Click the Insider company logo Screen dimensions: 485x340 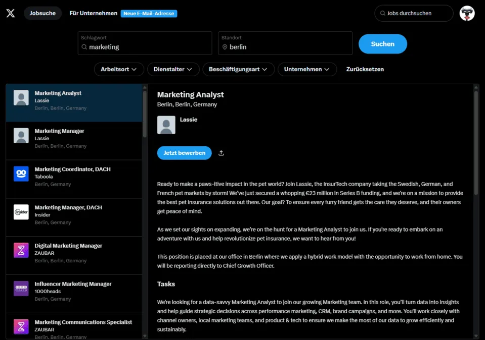pos(21,212)
